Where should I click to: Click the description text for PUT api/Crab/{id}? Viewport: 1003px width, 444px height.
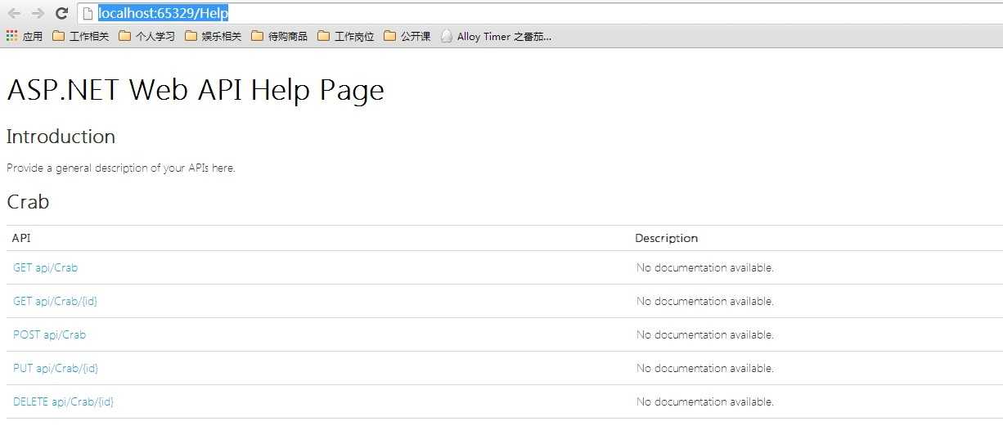pos(705,368)
